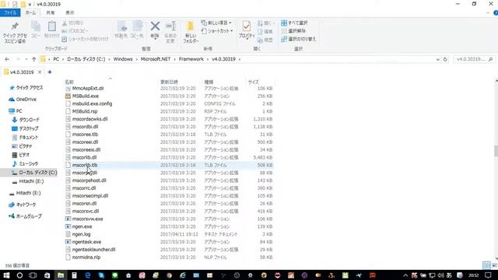Sort by Size (サイズ) column header
The height and width of the screenshot is (280, 498).
tap(254, 82)
